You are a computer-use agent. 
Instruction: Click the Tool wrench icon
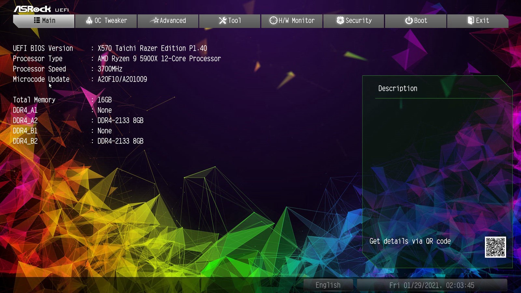pos(223,21)
